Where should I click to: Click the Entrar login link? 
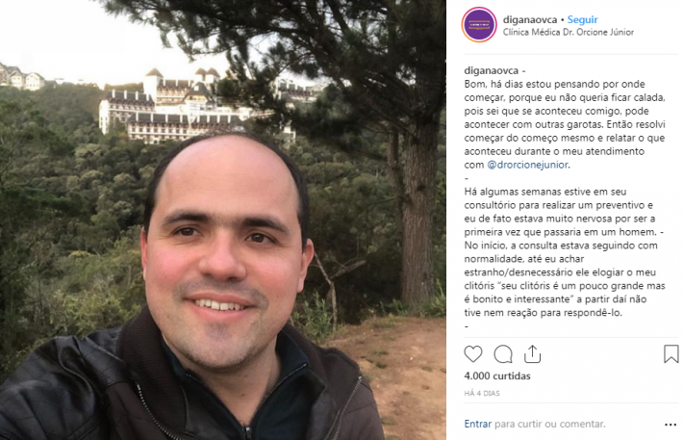478,424
